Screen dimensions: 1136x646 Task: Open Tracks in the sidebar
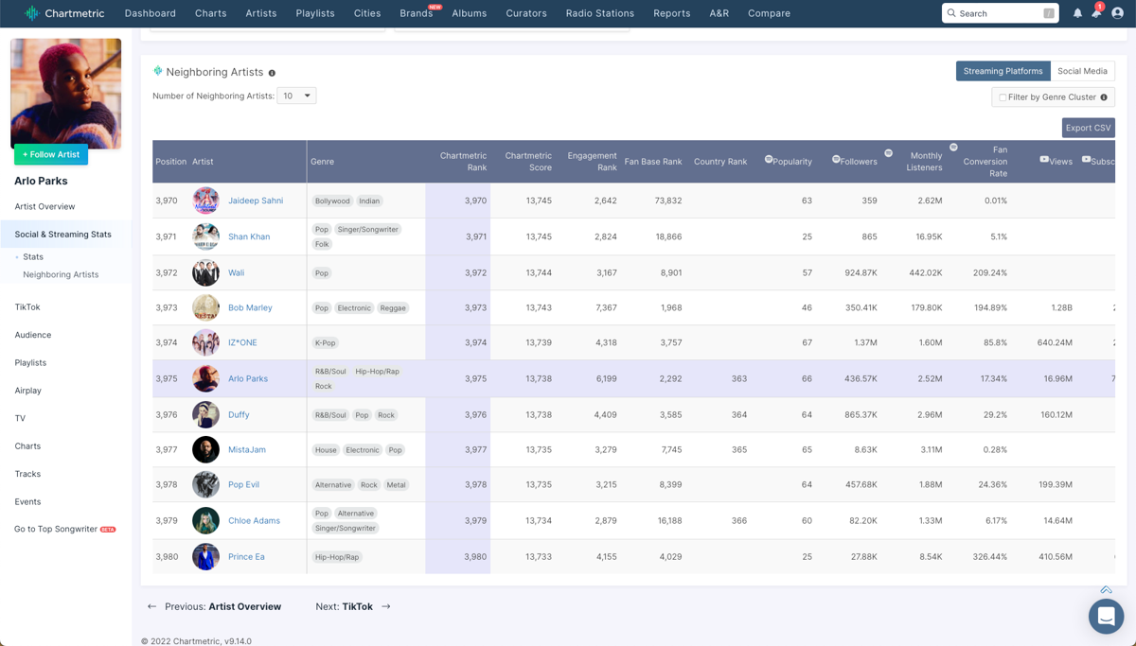click(27, 474)
